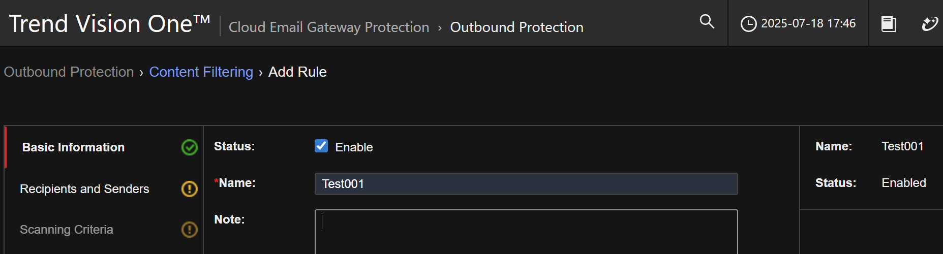Image resolution: width=943 pixels, height=254 pixels.
Task: Focus the Note text area
Action: tap(526, 232)
